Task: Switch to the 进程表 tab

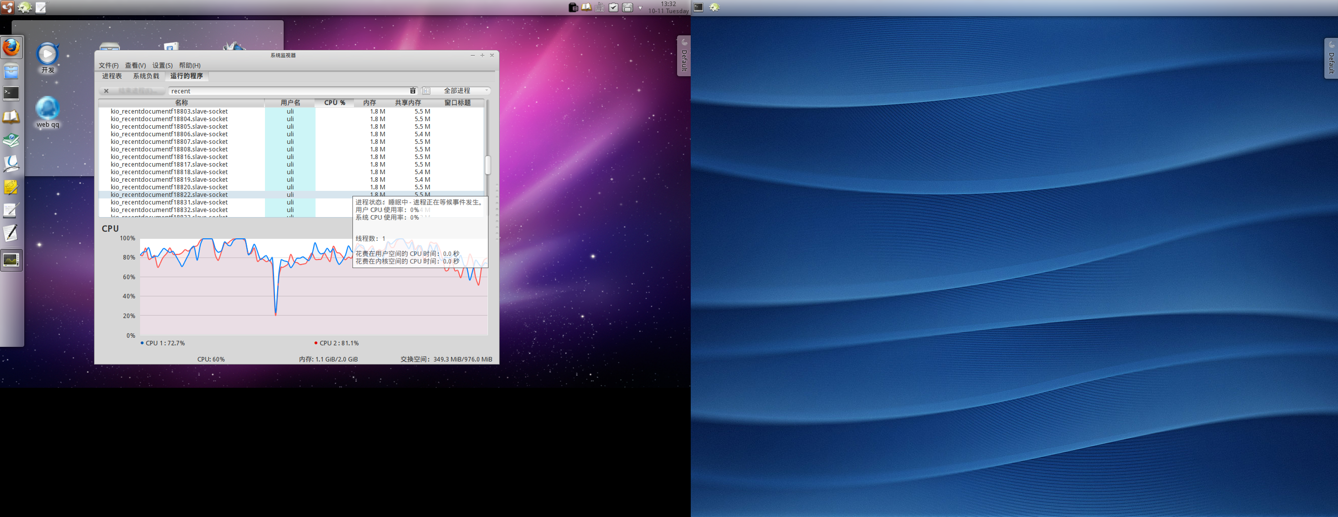Action: pos(112,76)
